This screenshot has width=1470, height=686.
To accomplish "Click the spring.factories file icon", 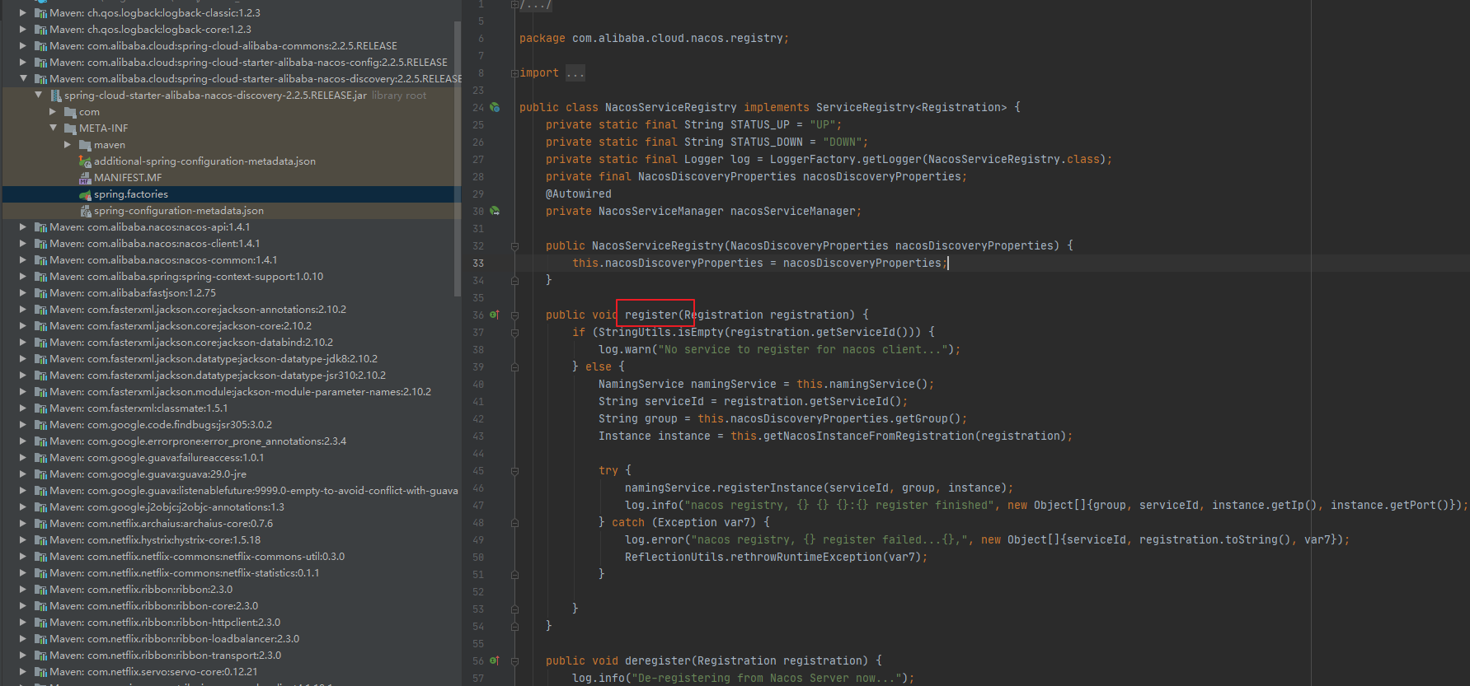I will coord(85,194).
